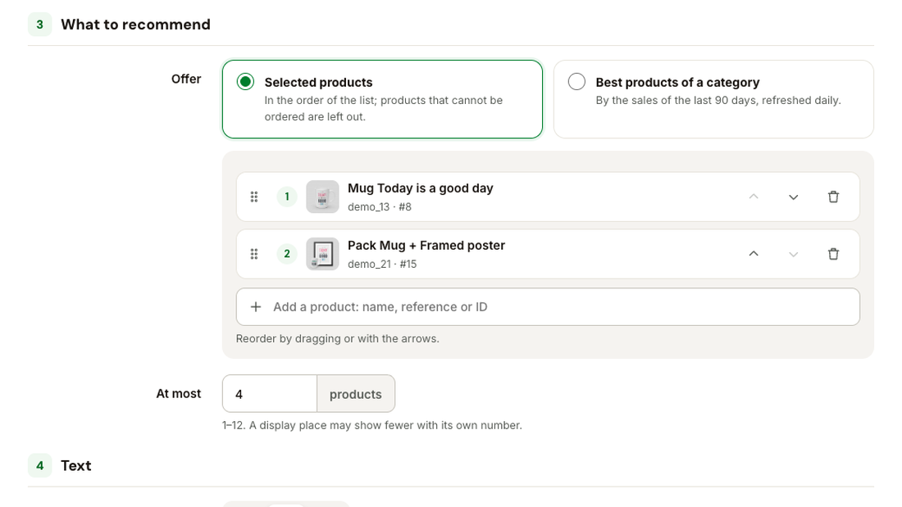Select the 'Selected products' offer option
Viewport: 902px width, 507px height.
(383, 99)
